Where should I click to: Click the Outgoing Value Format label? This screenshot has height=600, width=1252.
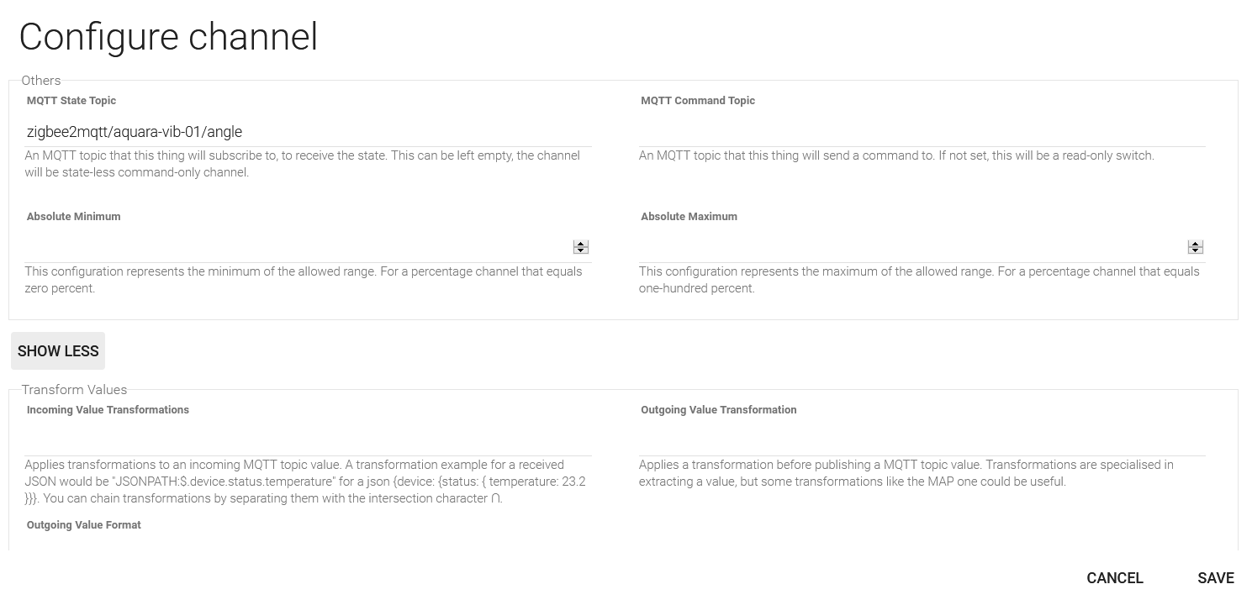pos(83,525)
